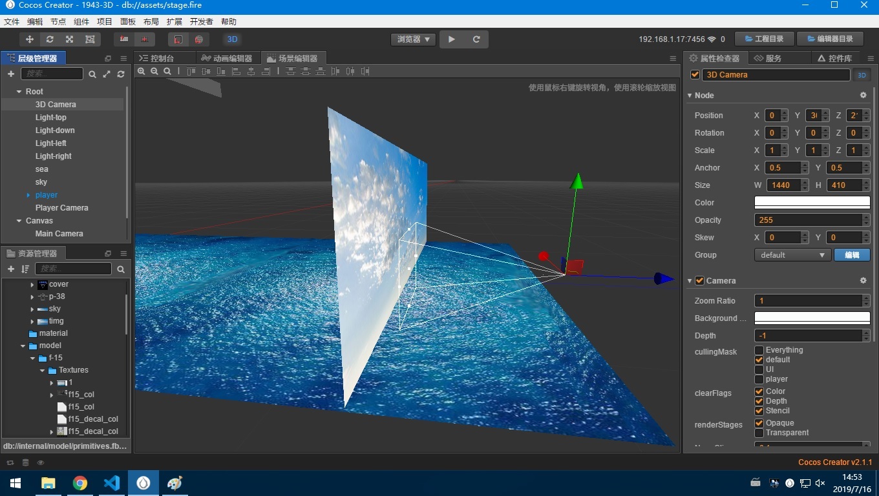Click the scene zoom out icon

point(154,72)
